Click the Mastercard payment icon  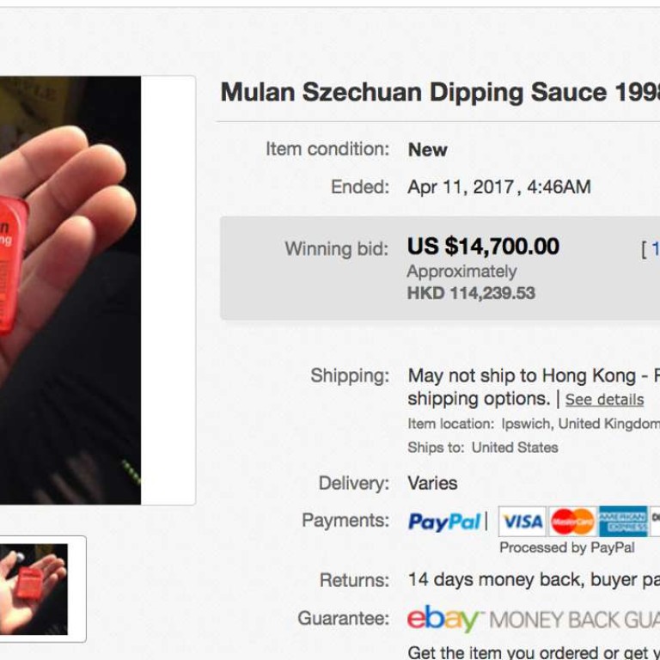click(x=572, y=522)
